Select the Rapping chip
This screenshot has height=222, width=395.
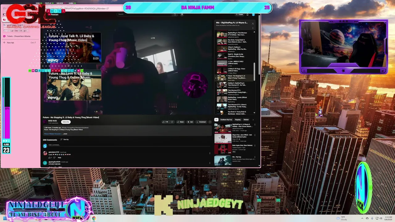(x=238, y=120)
